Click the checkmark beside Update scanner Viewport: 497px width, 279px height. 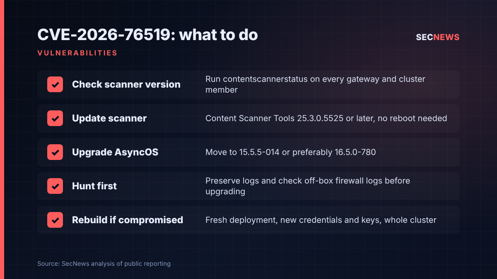click(x=55, y=118)
